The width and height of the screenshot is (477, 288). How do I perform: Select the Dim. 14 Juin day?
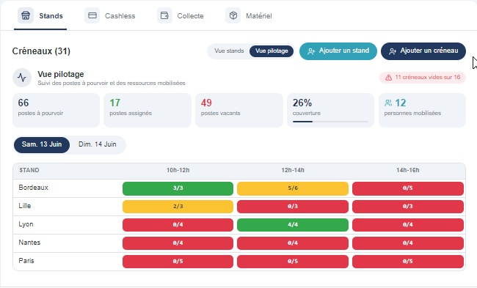click(x=98, y=144)
